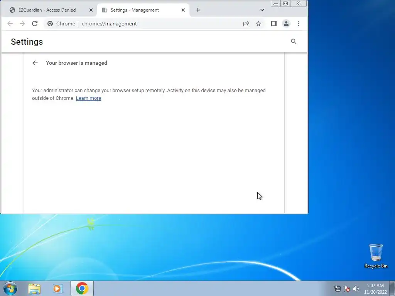
Task: Open the volume speaker tray icon
Action: pyautogui.click(x=356, y=289)
